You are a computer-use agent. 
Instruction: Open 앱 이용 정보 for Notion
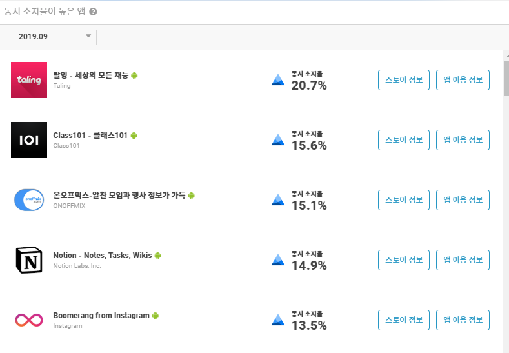[463, 260]
